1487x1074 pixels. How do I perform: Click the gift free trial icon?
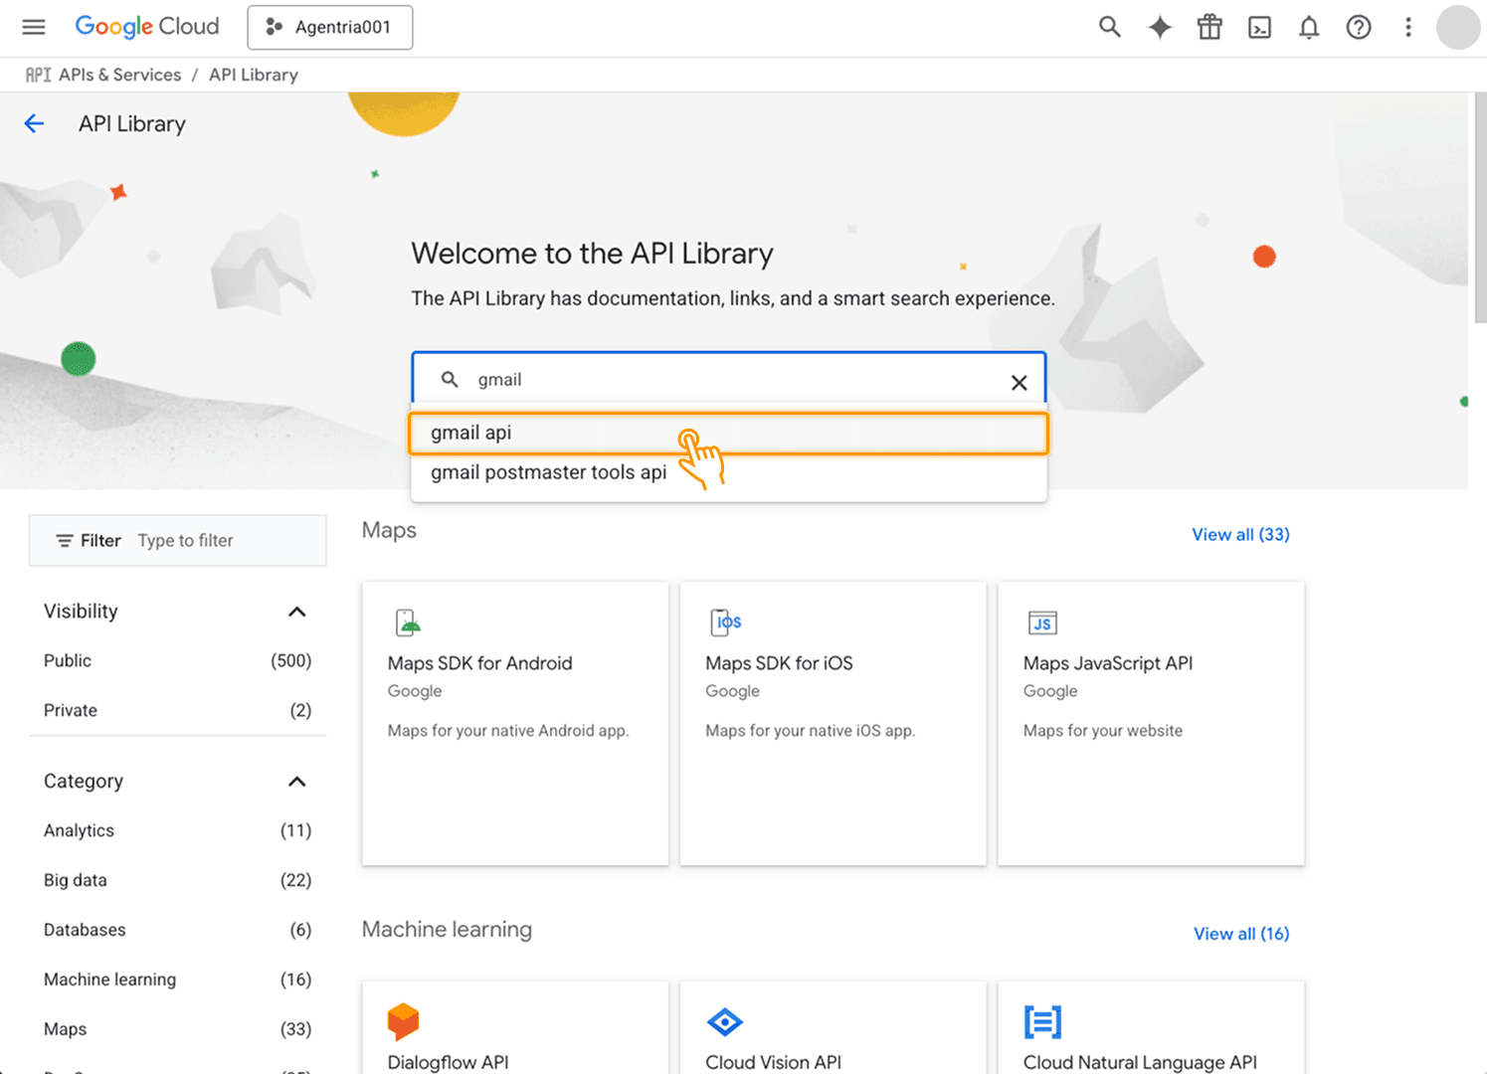1209,27
